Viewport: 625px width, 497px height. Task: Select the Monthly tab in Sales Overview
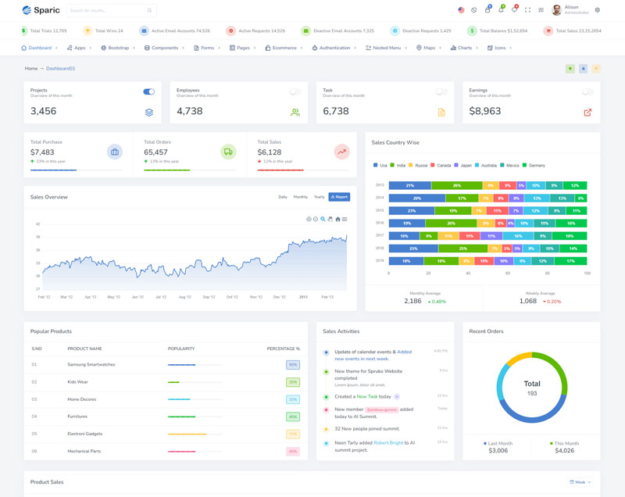coord(300,197)
